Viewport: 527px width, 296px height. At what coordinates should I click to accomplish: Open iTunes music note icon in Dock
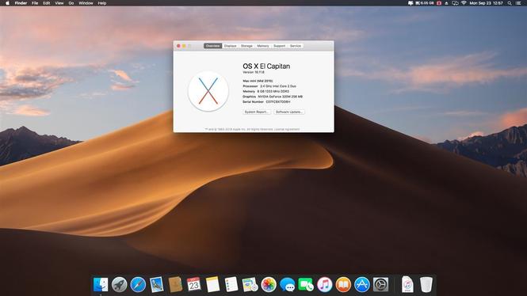click(x=325, y=285)
